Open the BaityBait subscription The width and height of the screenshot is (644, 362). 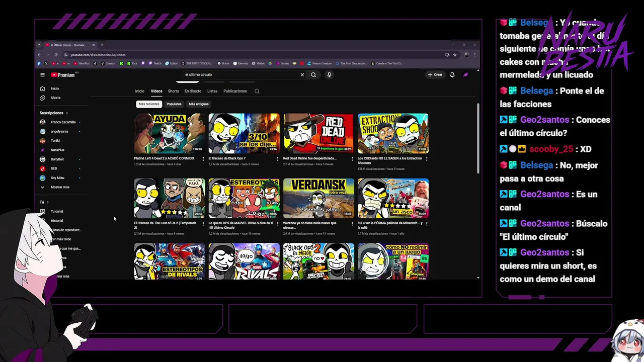point(60,159)
